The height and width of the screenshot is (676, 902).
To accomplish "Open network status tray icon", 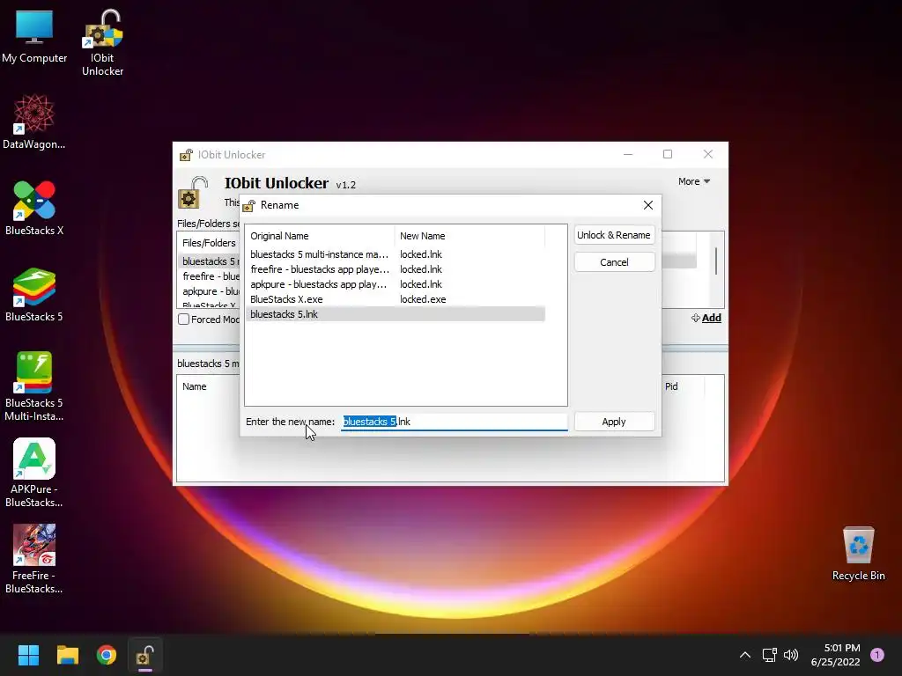I will click(769, 655).
